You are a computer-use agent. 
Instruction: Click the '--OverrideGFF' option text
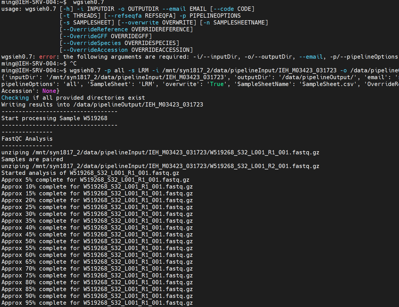(85, 36)
